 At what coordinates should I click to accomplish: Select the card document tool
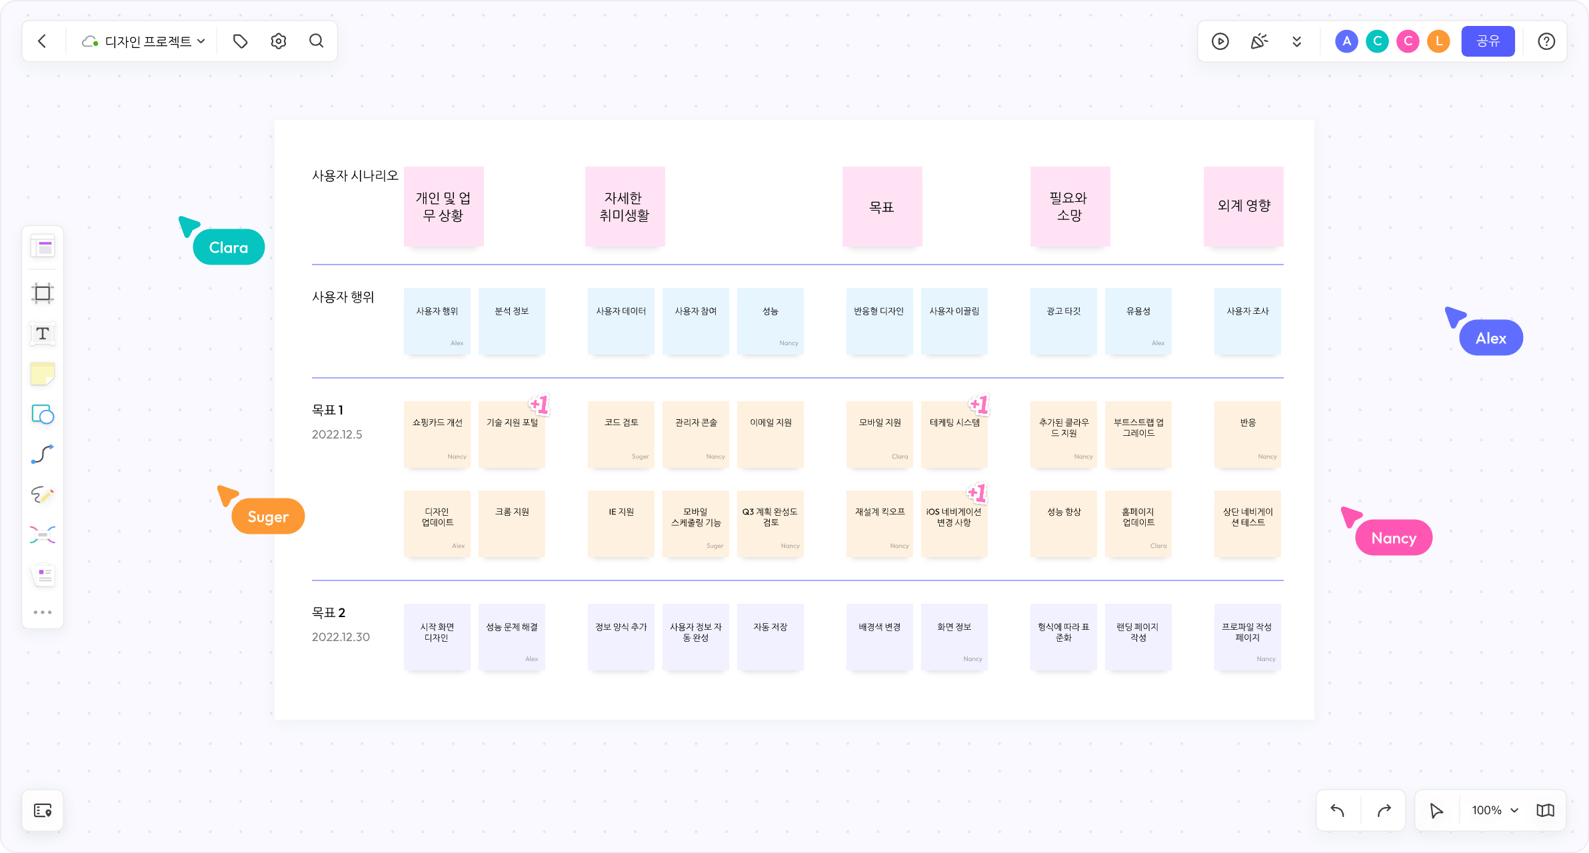pyautogui.click(x=43, y=574)
